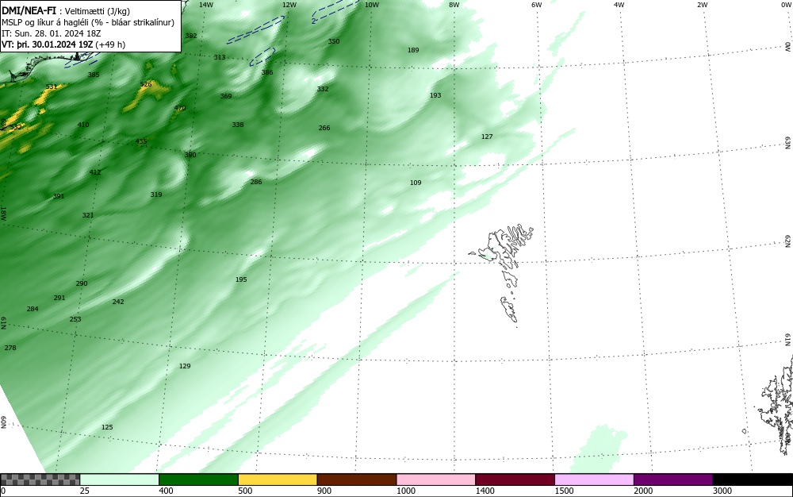Click the MSLP og líkur á hagléli line

pos(88,22)
